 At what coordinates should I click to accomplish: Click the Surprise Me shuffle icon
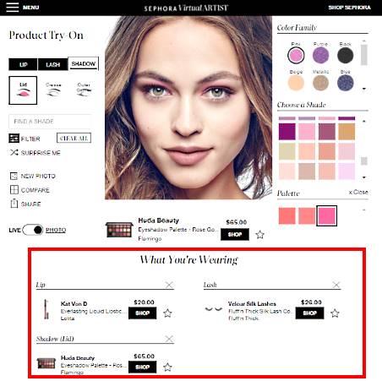coord(14,153)
